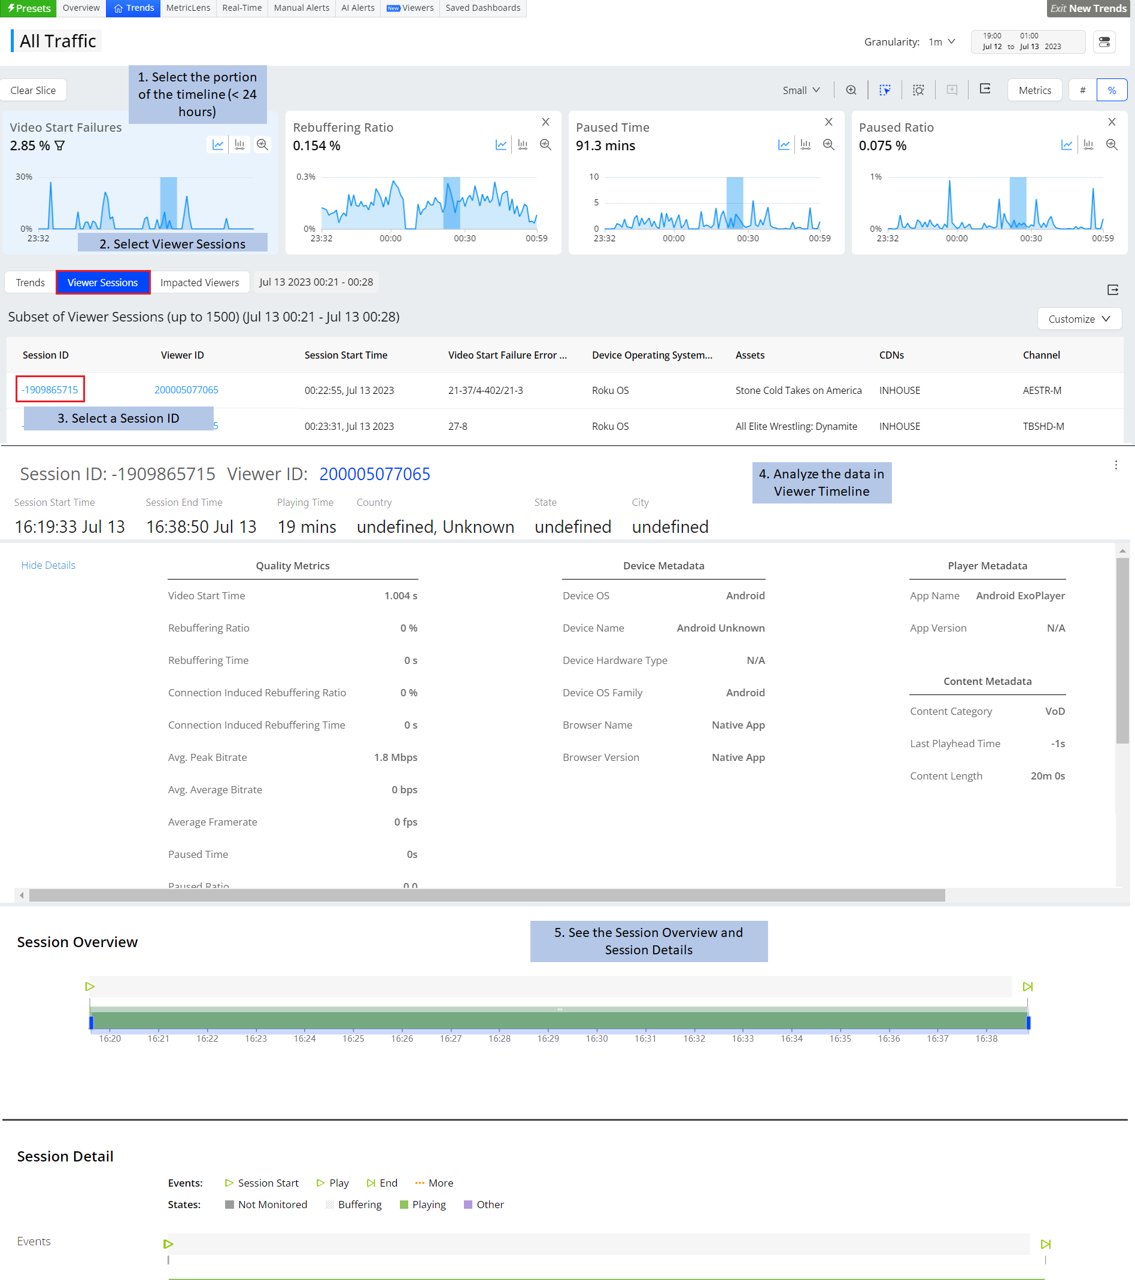Image resolution: width=1135 pixels, height=1280 pixels.
Task: Click the dashed-box zoom-to-selection icon
Action: click(918, 90)
